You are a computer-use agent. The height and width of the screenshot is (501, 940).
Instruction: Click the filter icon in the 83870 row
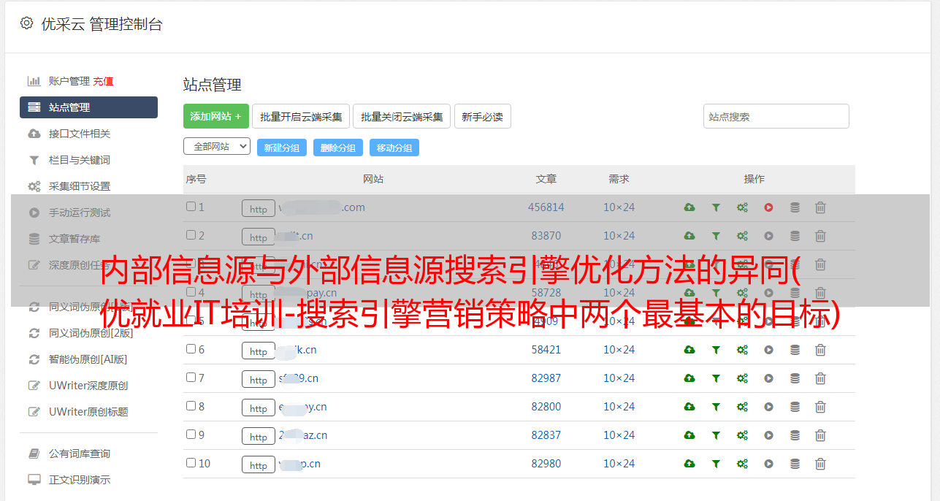[x=716, y=236]
